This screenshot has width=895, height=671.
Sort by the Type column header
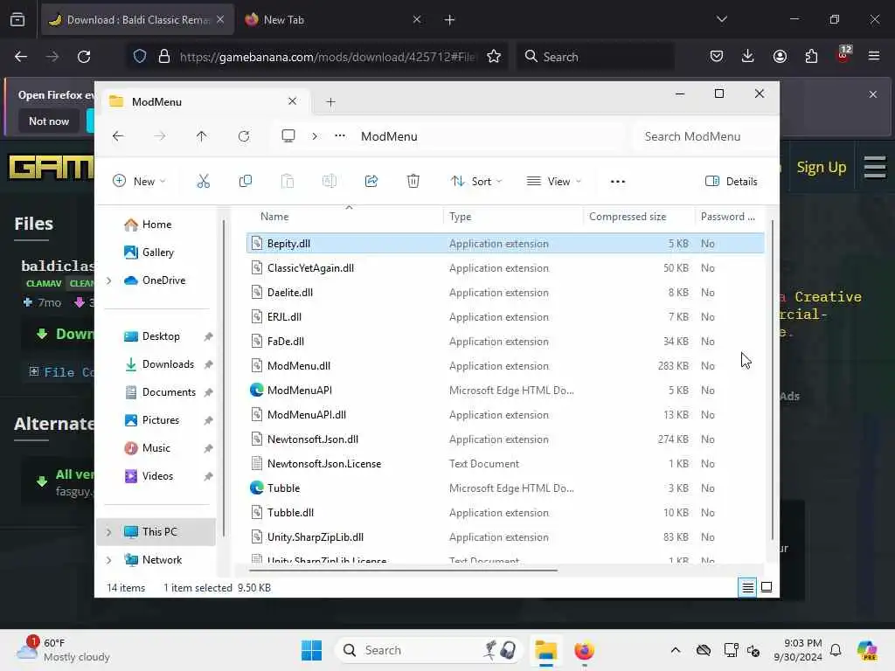460,217
